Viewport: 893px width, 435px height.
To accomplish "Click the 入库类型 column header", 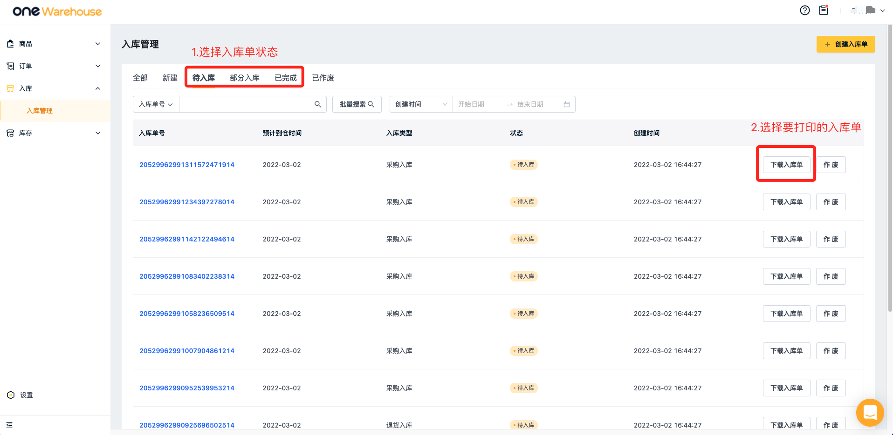I will tap(399, 133).
